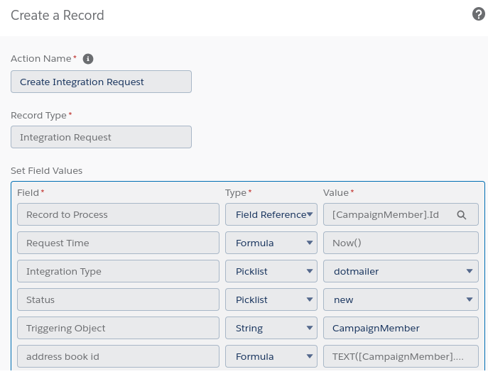Image resolution: width=488 pixels, height=374 pixels.
Task: Click the Action Name info icon
Action: (x=88, y=59)
